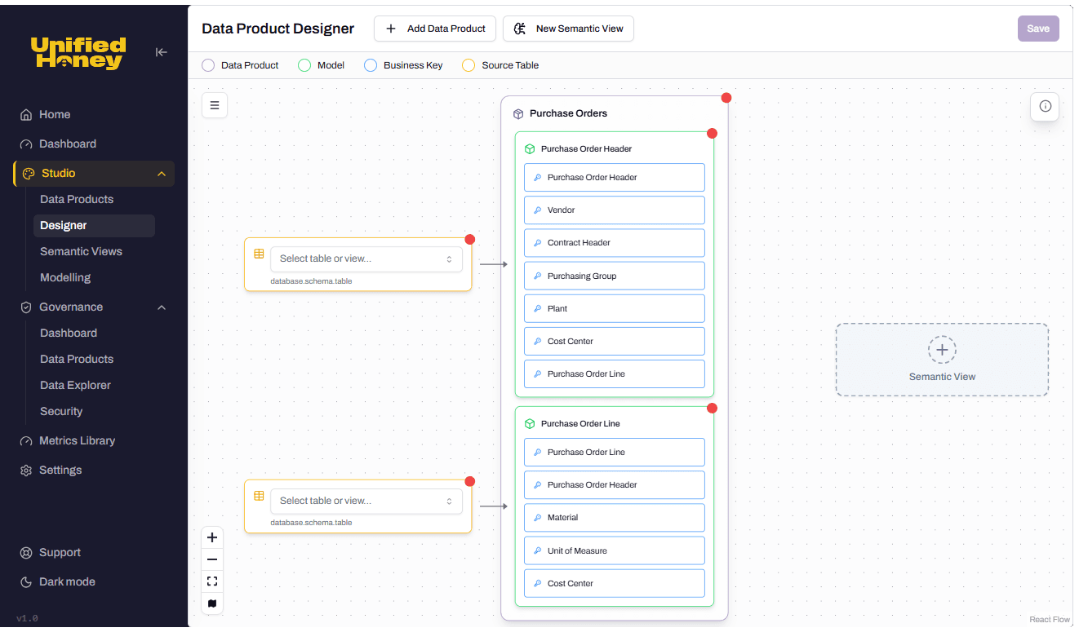Screen dimensions: 1079x632
Task: Click the red dot on Purchase Orders
Action: 726,98
